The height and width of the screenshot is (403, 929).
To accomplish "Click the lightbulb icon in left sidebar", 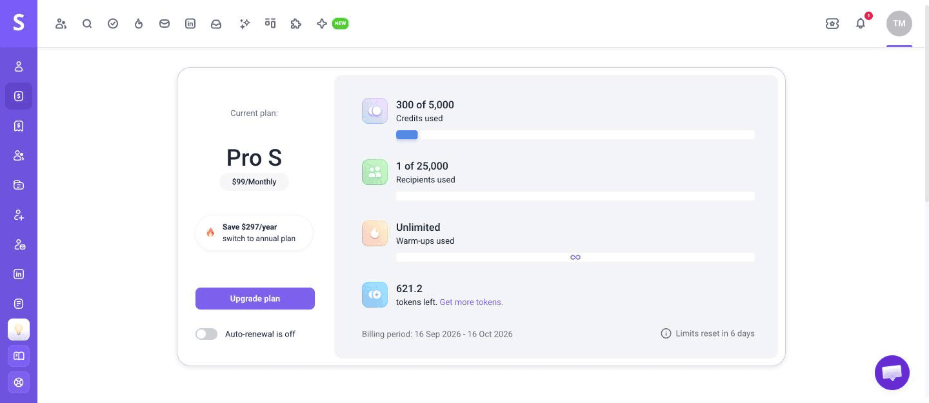I will click(19, 329).
